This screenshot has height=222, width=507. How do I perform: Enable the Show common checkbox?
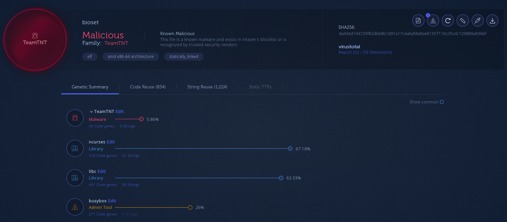(442, 102)
